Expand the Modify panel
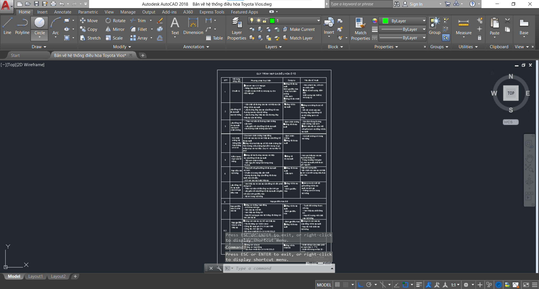 point(122,47)
